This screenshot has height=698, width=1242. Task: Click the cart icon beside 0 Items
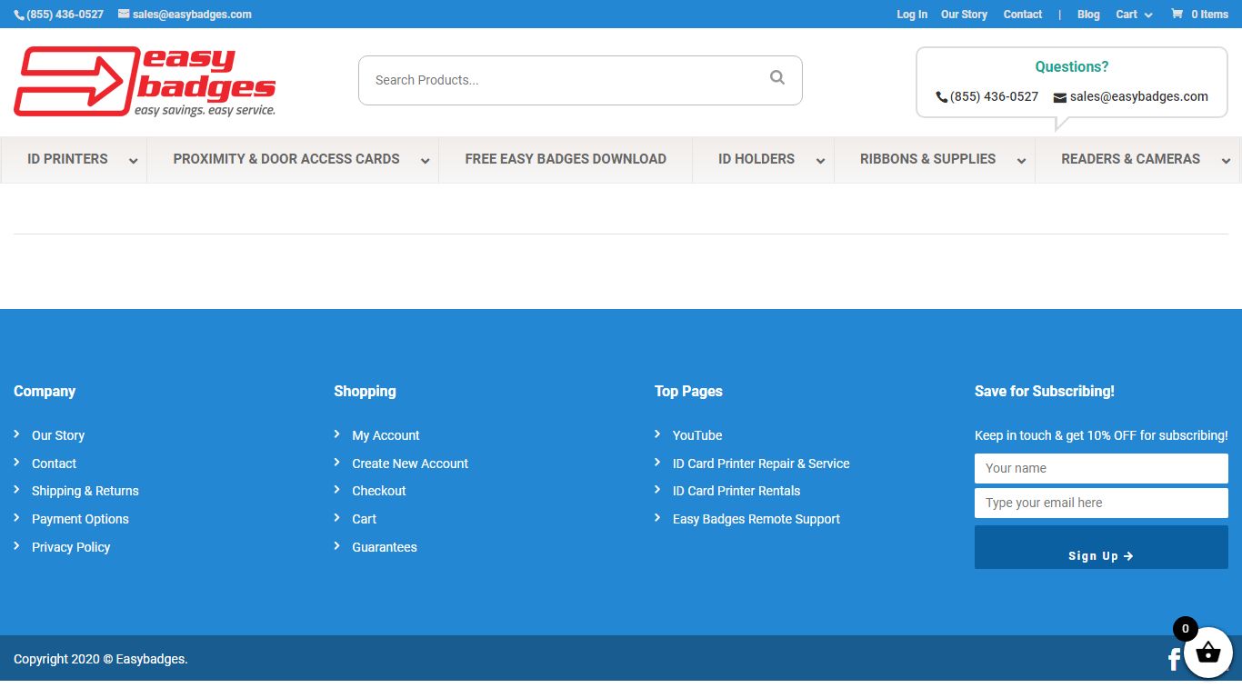coord(1177,15)
